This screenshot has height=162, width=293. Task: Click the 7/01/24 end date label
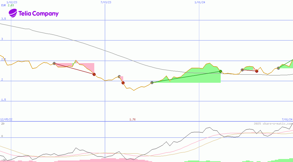[287, 120]
